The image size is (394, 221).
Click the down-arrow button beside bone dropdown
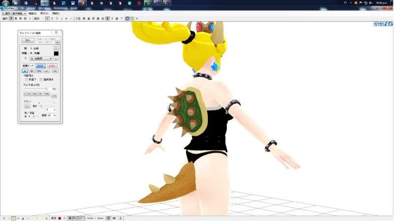[x=56, y=59]
